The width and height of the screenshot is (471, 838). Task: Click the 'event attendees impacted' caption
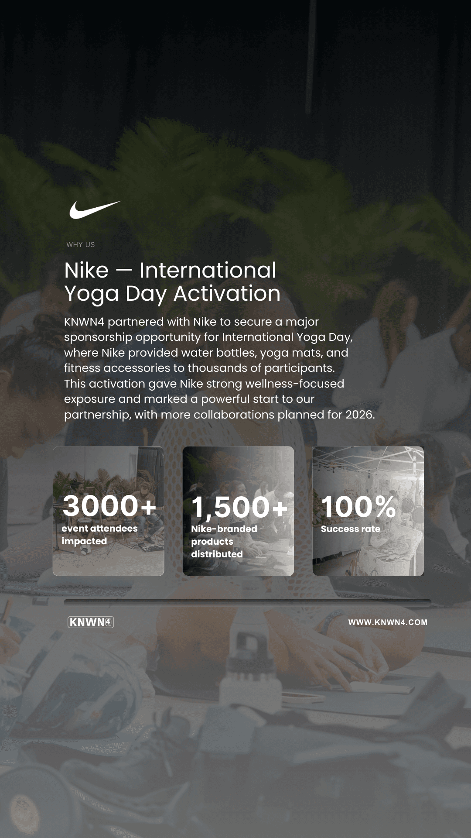point(99,535)
